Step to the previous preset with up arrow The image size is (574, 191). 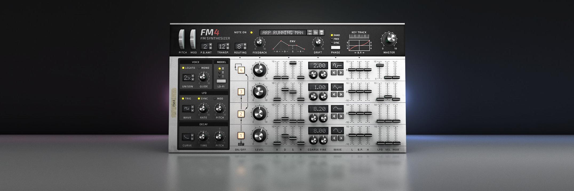[310, 31]
